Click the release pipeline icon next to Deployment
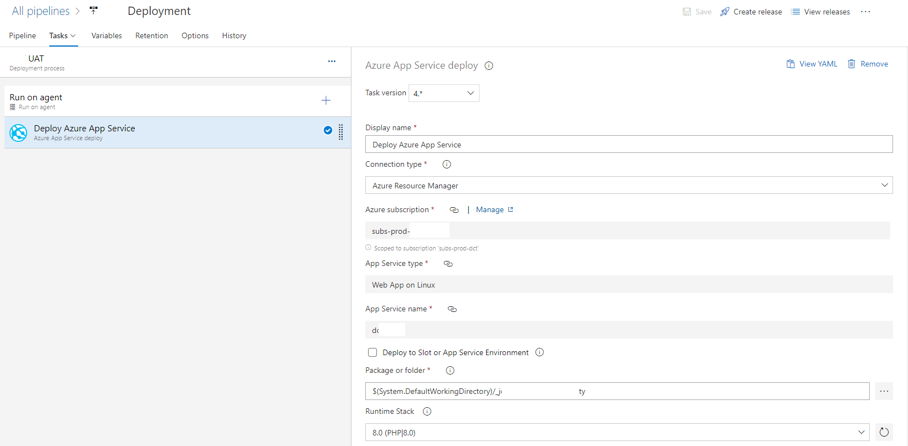Screen dimensions: 908x446 click(93, 11)
